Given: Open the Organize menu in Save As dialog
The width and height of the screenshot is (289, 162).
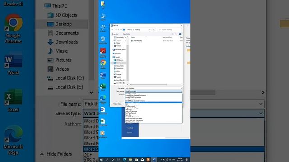Looking at the screenshot, I should coord(116,34).
